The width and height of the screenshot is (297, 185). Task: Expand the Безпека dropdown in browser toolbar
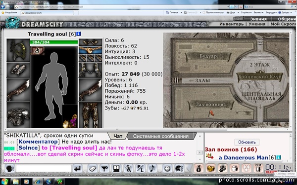(x=258, y=12)
